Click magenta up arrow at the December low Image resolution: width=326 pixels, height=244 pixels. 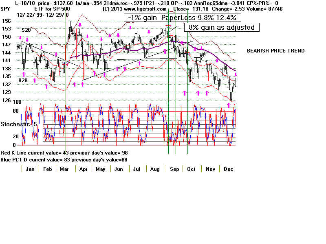(x=229, y=105)
